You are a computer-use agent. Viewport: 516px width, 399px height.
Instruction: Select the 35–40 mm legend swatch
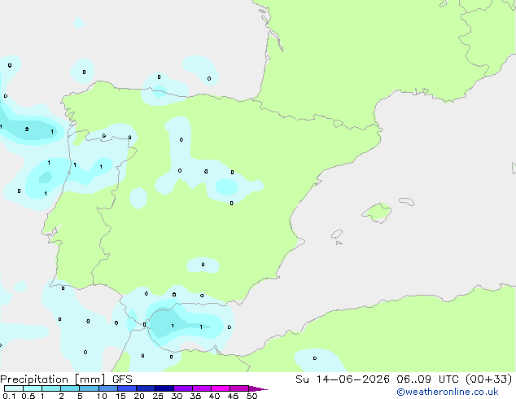point(201,388)
